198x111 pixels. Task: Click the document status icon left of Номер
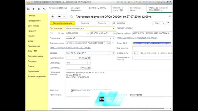click(x=51, y=33)
